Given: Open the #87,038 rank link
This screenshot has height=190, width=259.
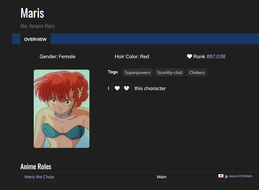Looking at the screenshot, I should [216, 56].
